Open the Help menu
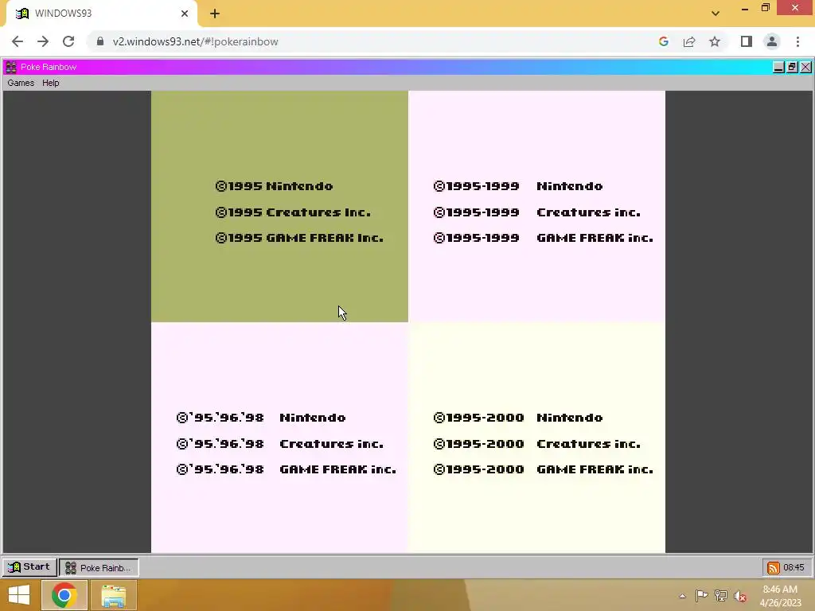The image size is (815, 611). (x=50, y=83)
